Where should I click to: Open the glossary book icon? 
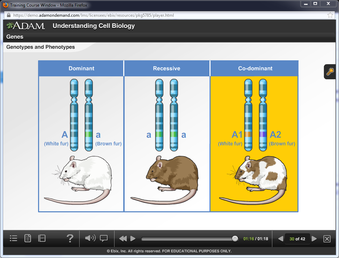(42, 238)
